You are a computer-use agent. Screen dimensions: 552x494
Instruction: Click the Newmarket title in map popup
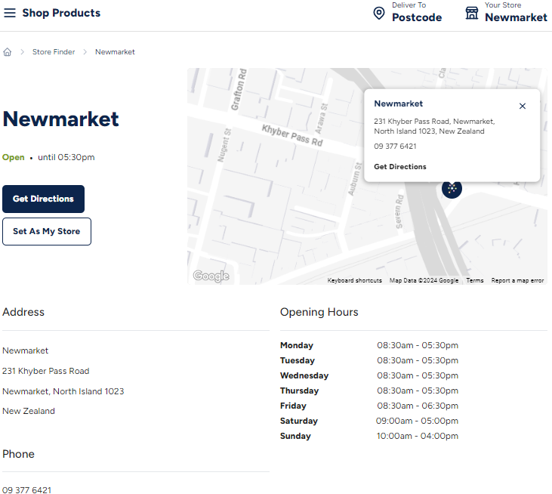pyautogui.click(x=398, y=103)
